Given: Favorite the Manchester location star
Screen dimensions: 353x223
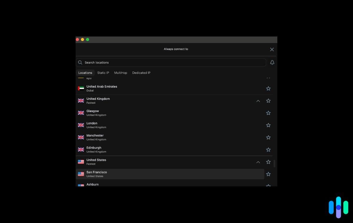Looking at the screenshot, I should (268, 137).
